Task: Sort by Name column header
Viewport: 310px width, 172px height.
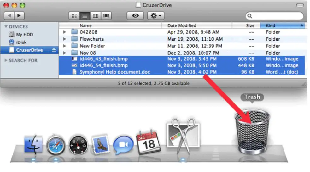Action: 110,25
